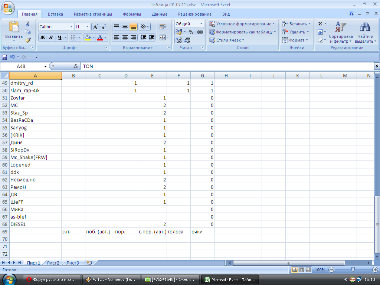Open font name Calibri dropdown
Image resolution: width=380 pixels, height=285 pixels.
71,27
